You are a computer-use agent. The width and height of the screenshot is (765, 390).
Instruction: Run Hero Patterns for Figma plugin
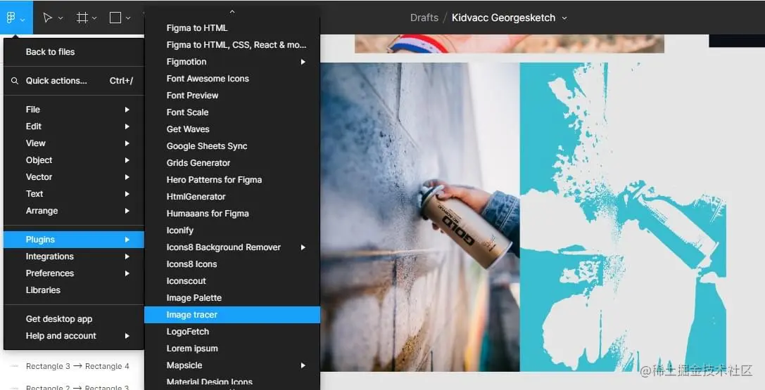pos(232,180)
